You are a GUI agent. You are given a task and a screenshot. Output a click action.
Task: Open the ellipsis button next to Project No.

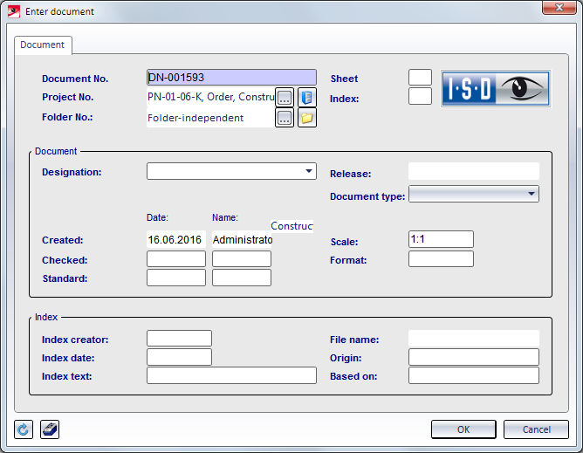coord(285,97)
